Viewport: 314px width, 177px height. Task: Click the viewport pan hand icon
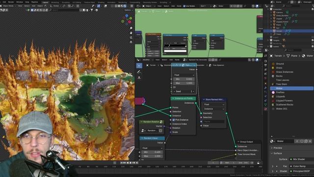(x=131, y=33)
